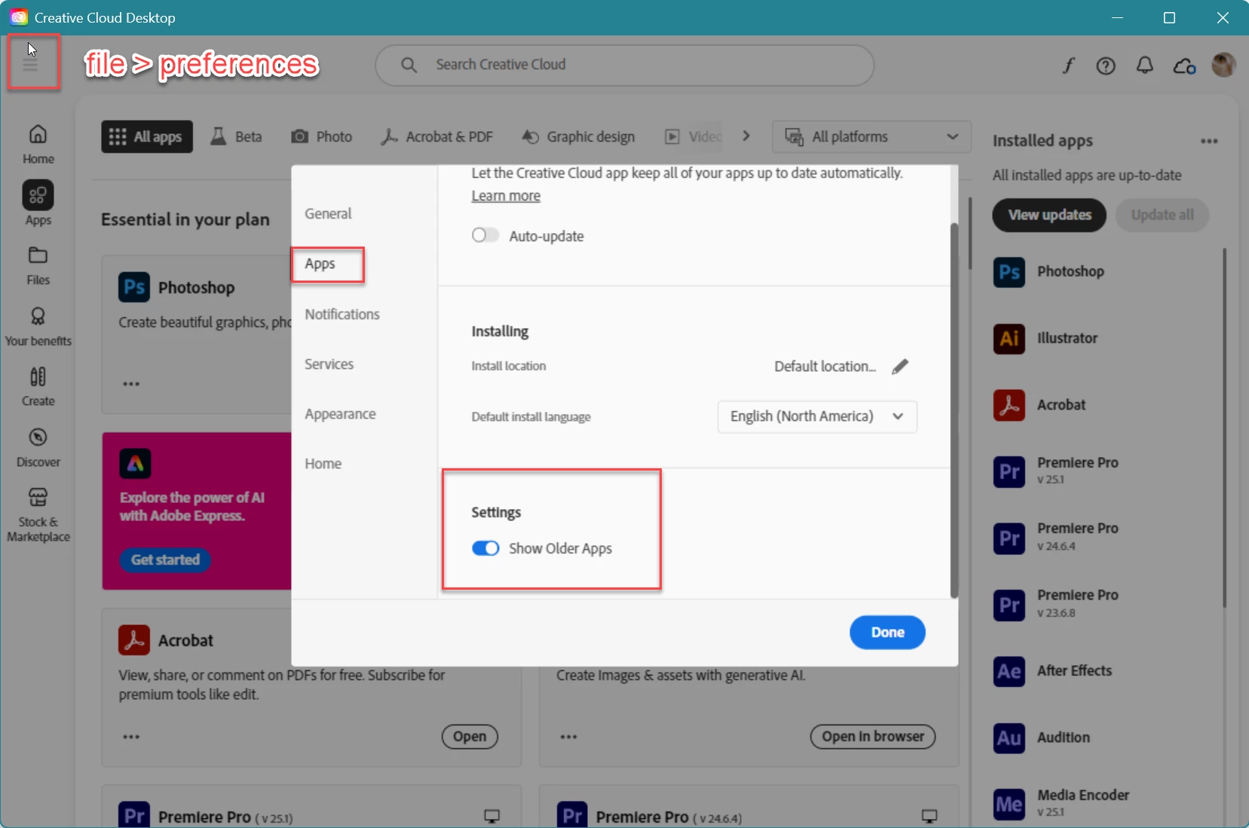The image size is (1249, 828).
Task: Click the Search Creative Cloud field
Action: click(x=624, y=65)
